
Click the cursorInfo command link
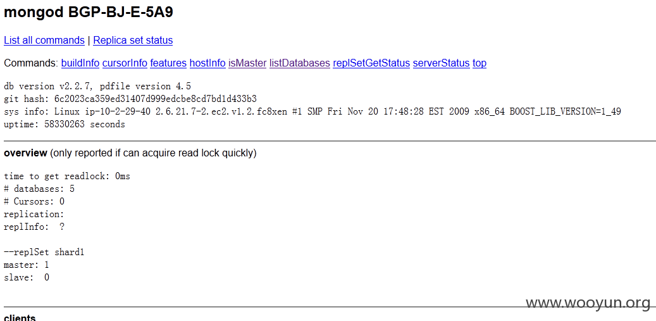click(x=125, y=63)
